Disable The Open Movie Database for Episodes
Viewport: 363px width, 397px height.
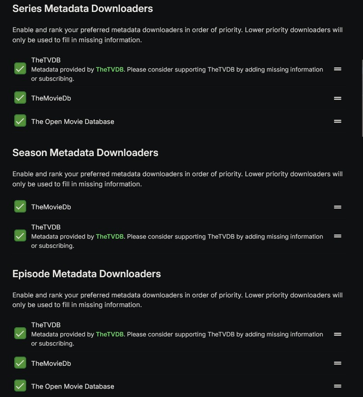20,386
